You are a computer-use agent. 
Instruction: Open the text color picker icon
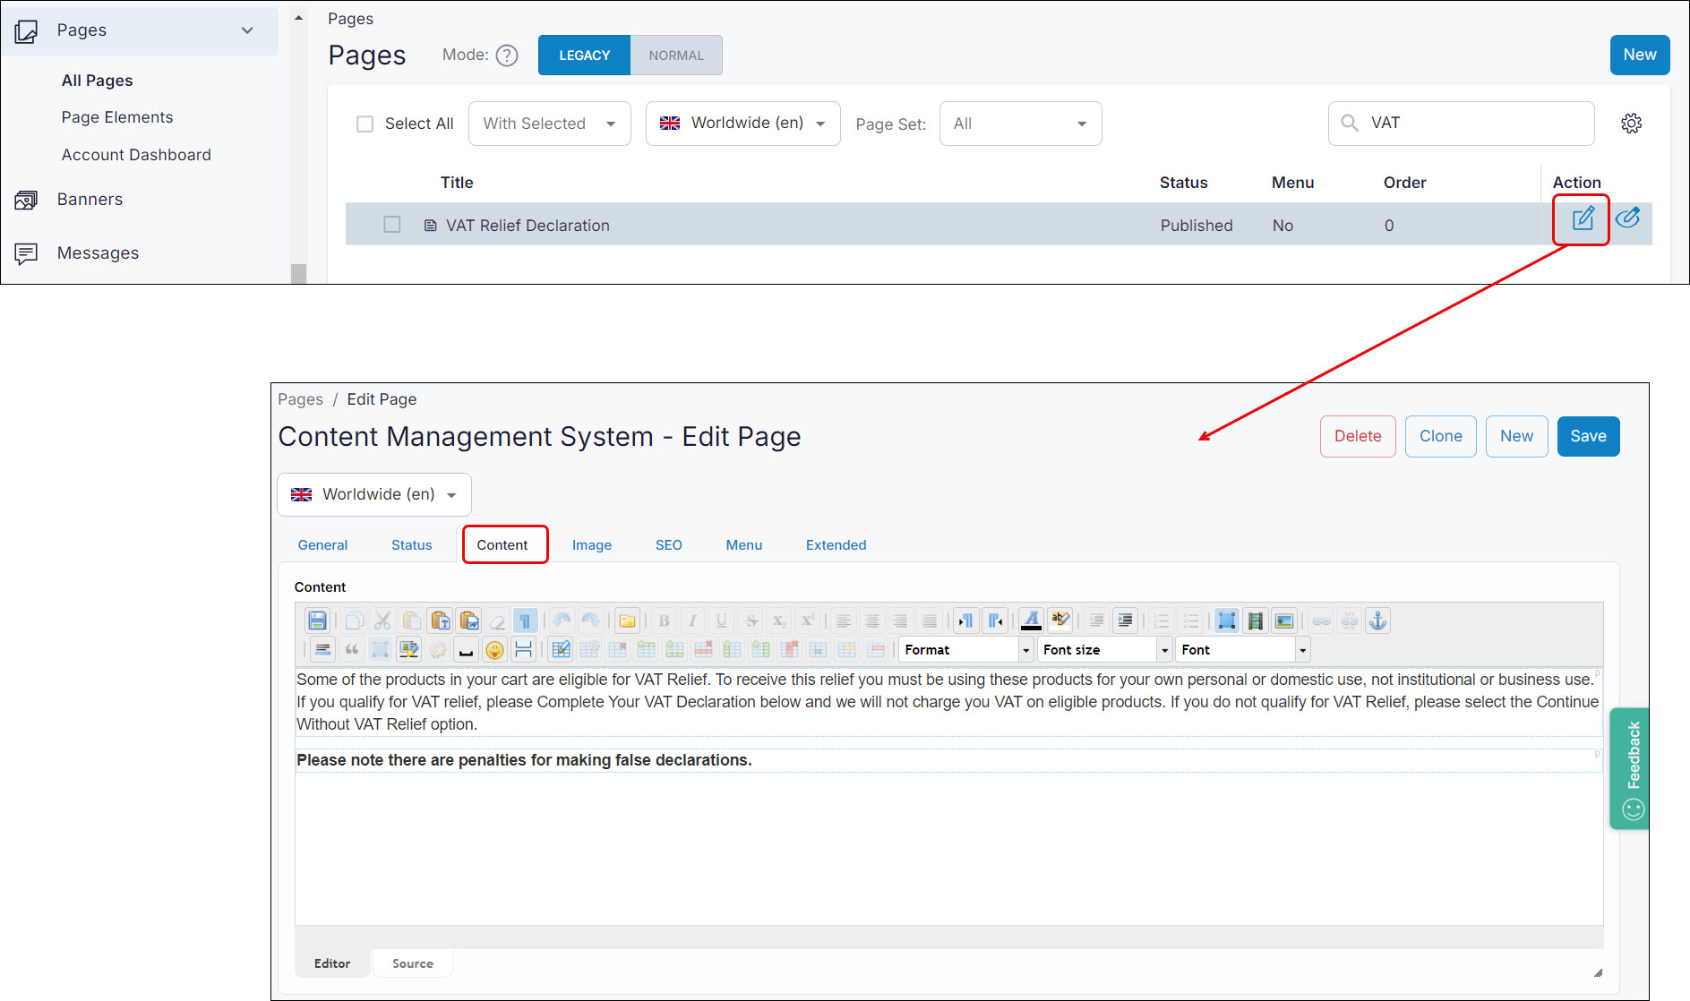(x=1032, y=620)
